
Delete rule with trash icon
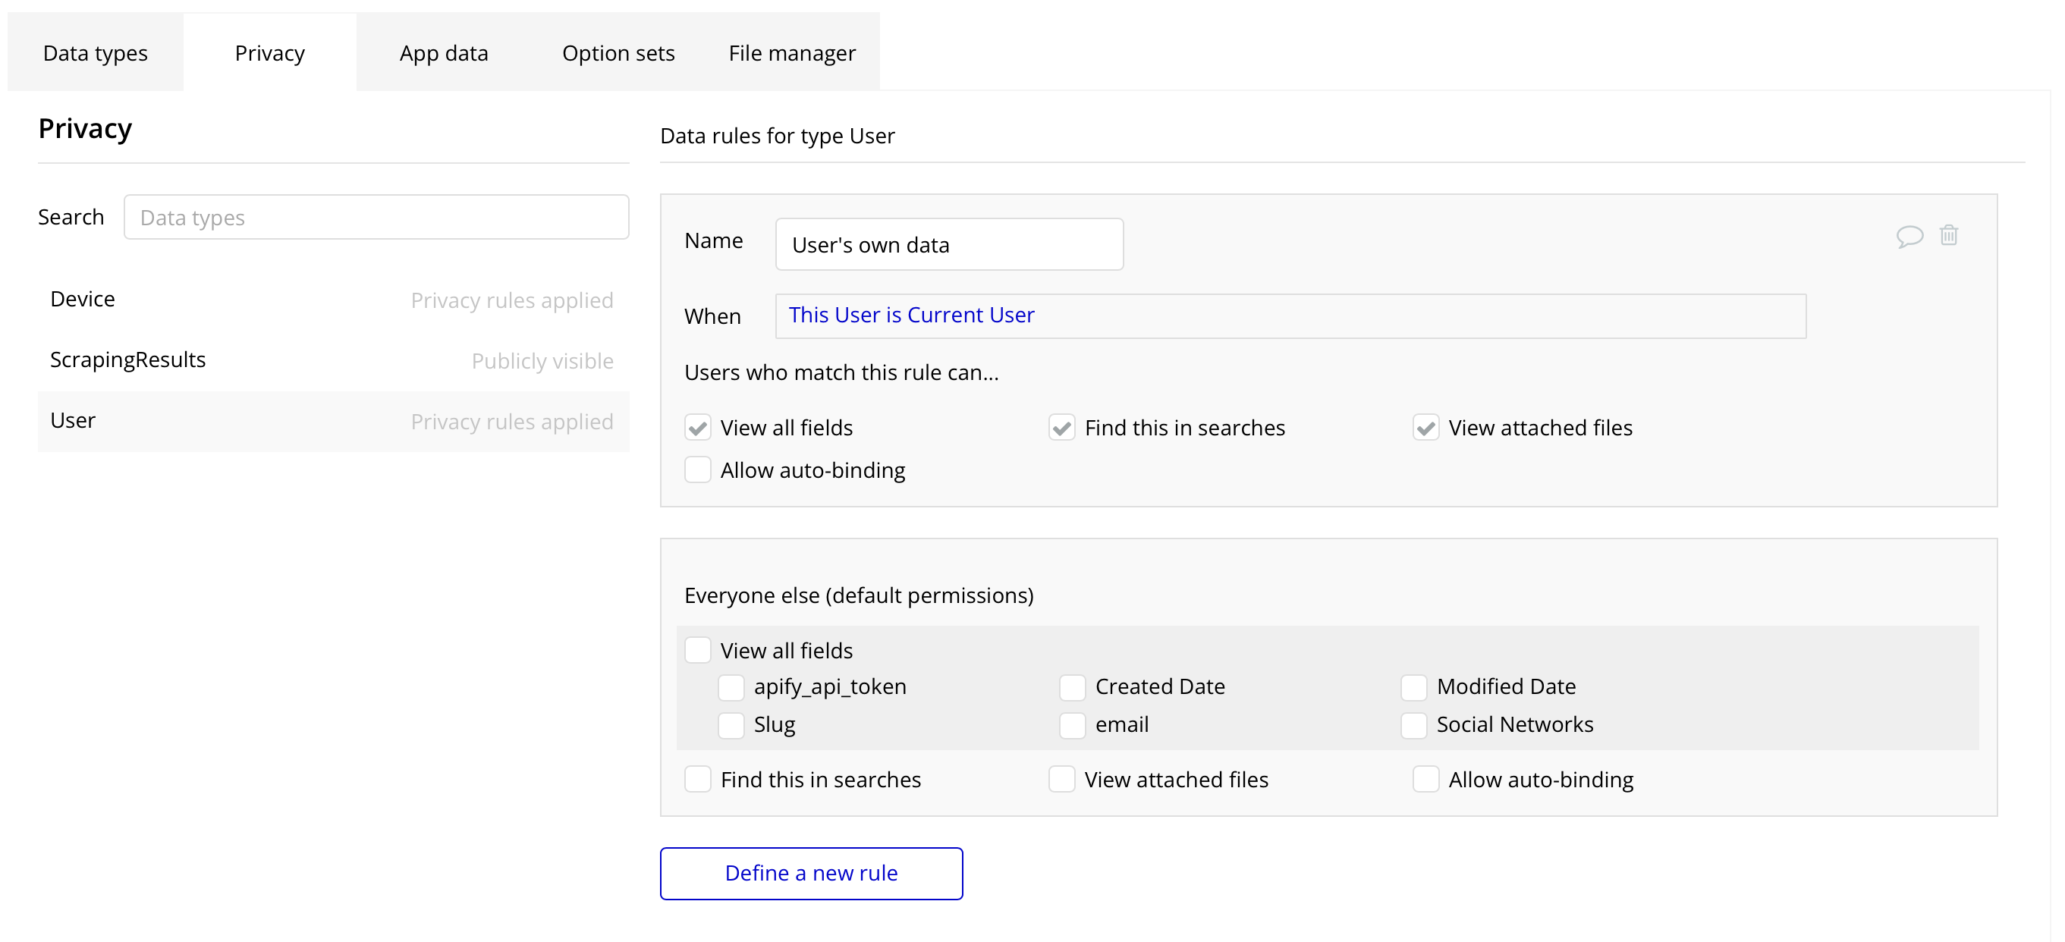1949,236
